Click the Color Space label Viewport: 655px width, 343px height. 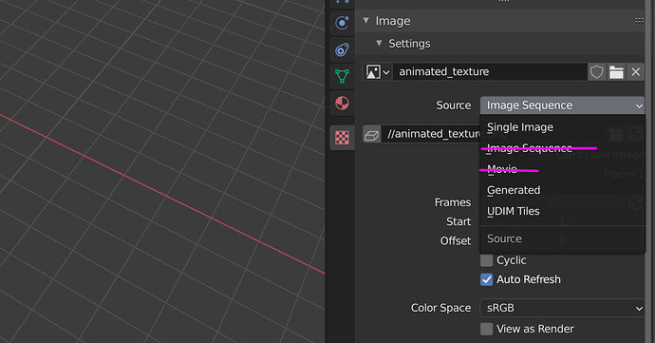pyautogui.click(x=441, y=308)
